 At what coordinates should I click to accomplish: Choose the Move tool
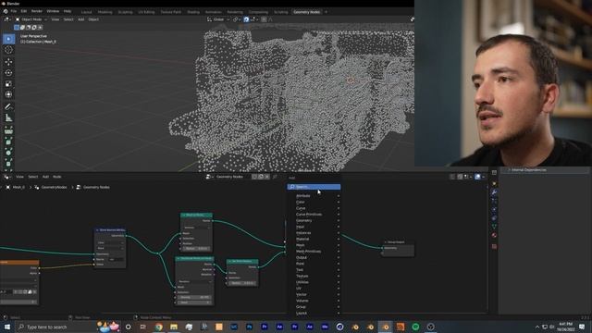(8, 62)
